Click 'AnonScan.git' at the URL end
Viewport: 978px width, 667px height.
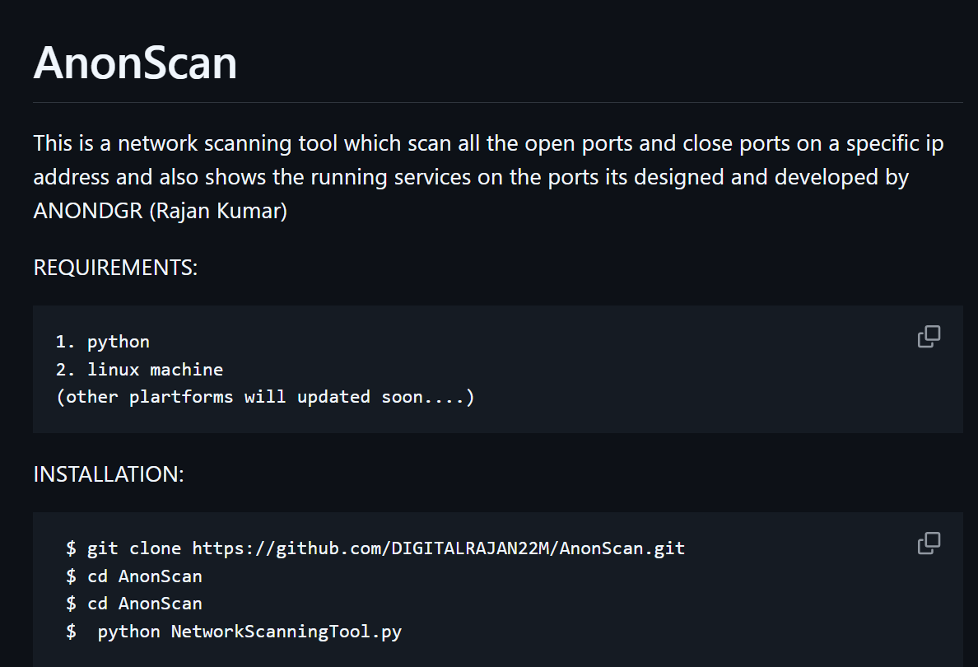[x=622, y=548]
